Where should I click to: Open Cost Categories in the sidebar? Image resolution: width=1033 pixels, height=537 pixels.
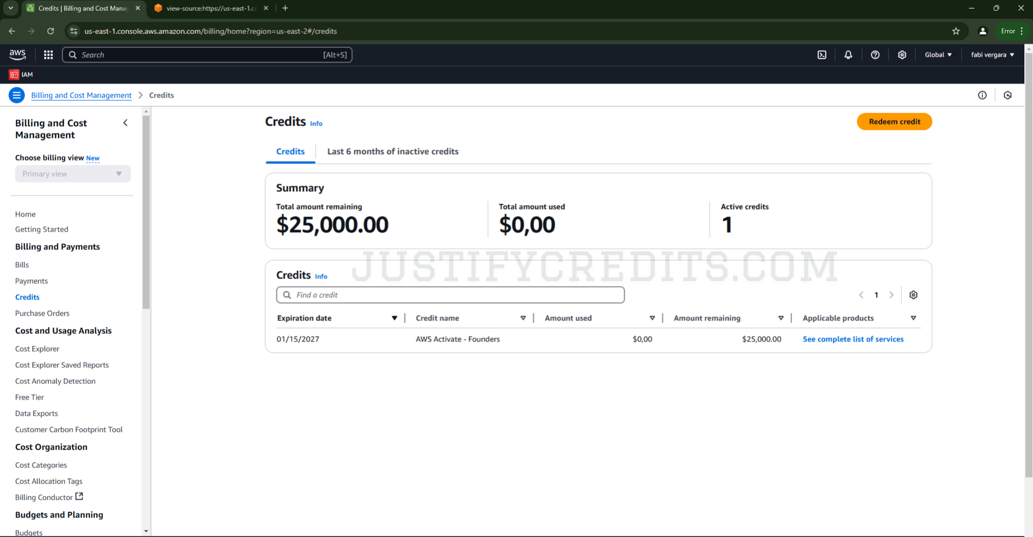coord(41,465)
